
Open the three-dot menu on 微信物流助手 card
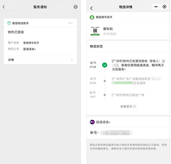point(70,23)
